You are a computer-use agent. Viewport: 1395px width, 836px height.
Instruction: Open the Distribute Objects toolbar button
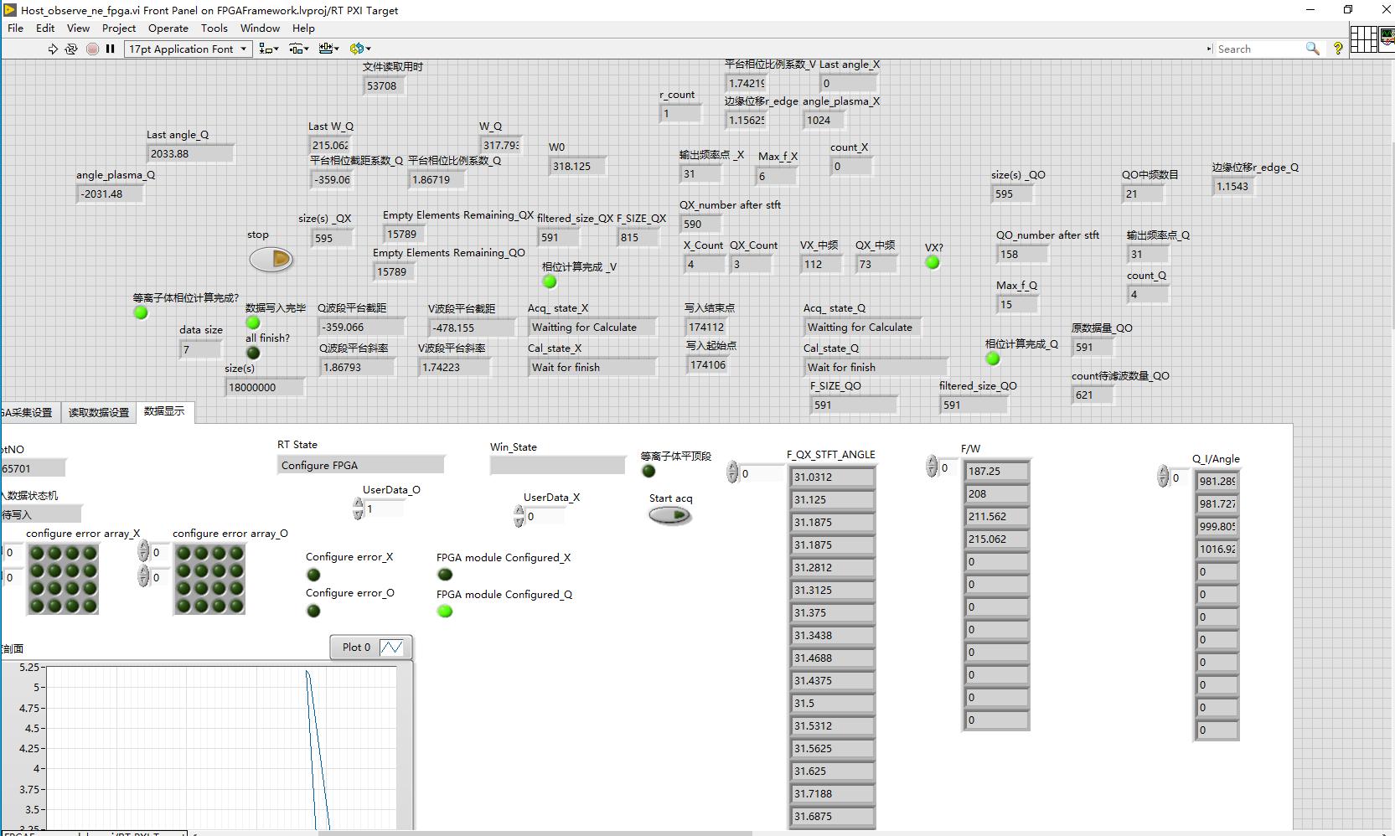299,49
